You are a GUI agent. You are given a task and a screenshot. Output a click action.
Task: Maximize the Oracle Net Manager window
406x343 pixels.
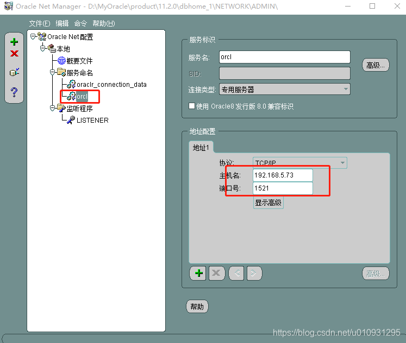[372, 6]
